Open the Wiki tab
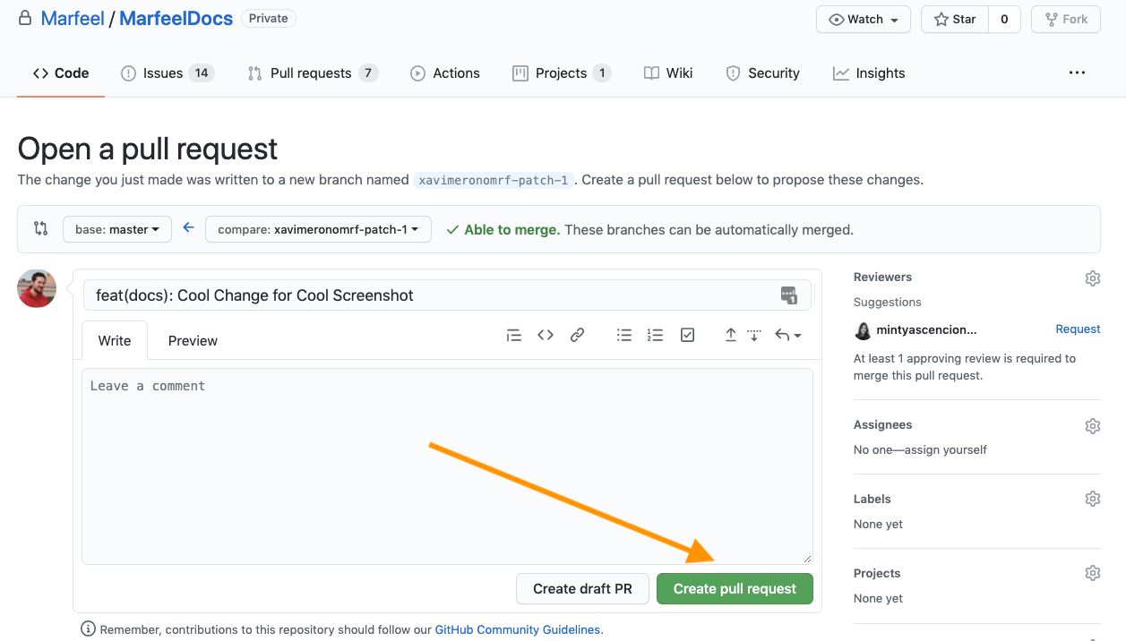Viewport: 1126px width, 641px height. (x=668, y=73)
